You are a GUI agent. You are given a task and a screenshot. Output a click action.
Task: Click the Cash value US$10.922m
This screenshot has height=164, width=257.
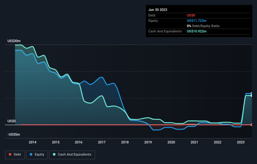[197, 31]
